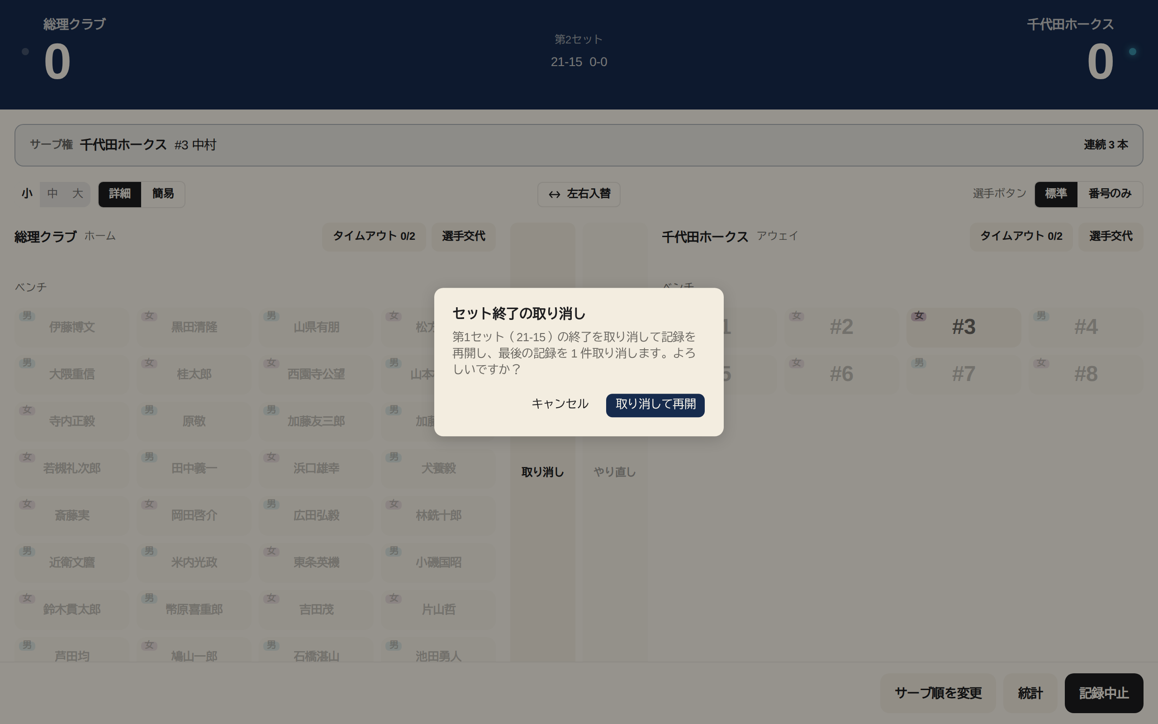The height and width of the screenshot is (724, 1158).
Task: Click the 21-15 previous set score
Action: (566, 62)
